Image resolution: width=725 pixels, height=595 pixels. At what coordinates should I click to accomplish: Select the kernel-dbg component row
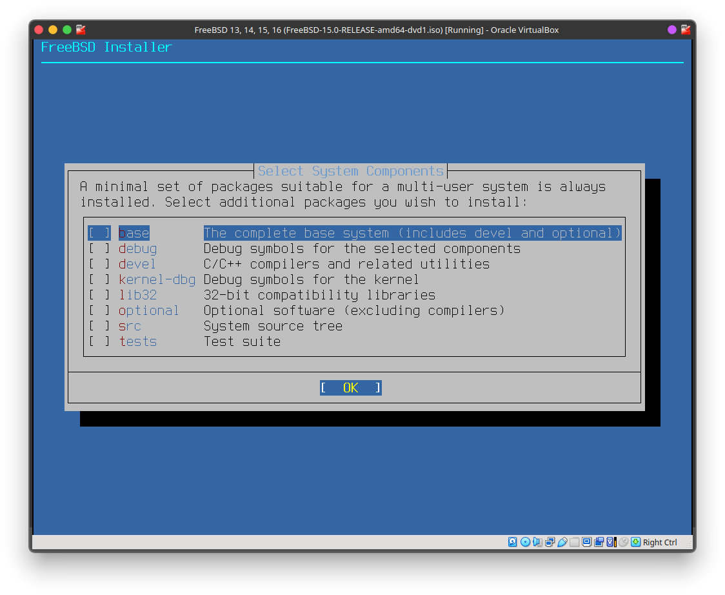pyautogui.click(x=157, y=279)
